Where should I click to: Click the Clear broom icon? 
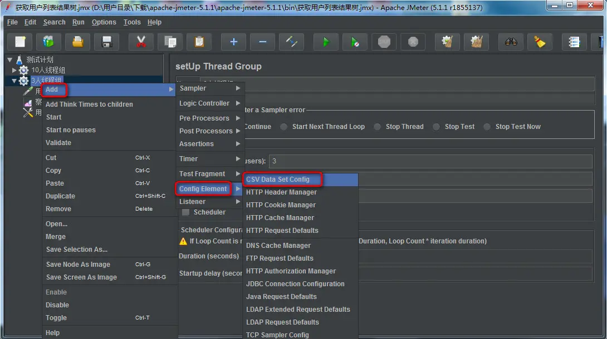tap(448, 42)
